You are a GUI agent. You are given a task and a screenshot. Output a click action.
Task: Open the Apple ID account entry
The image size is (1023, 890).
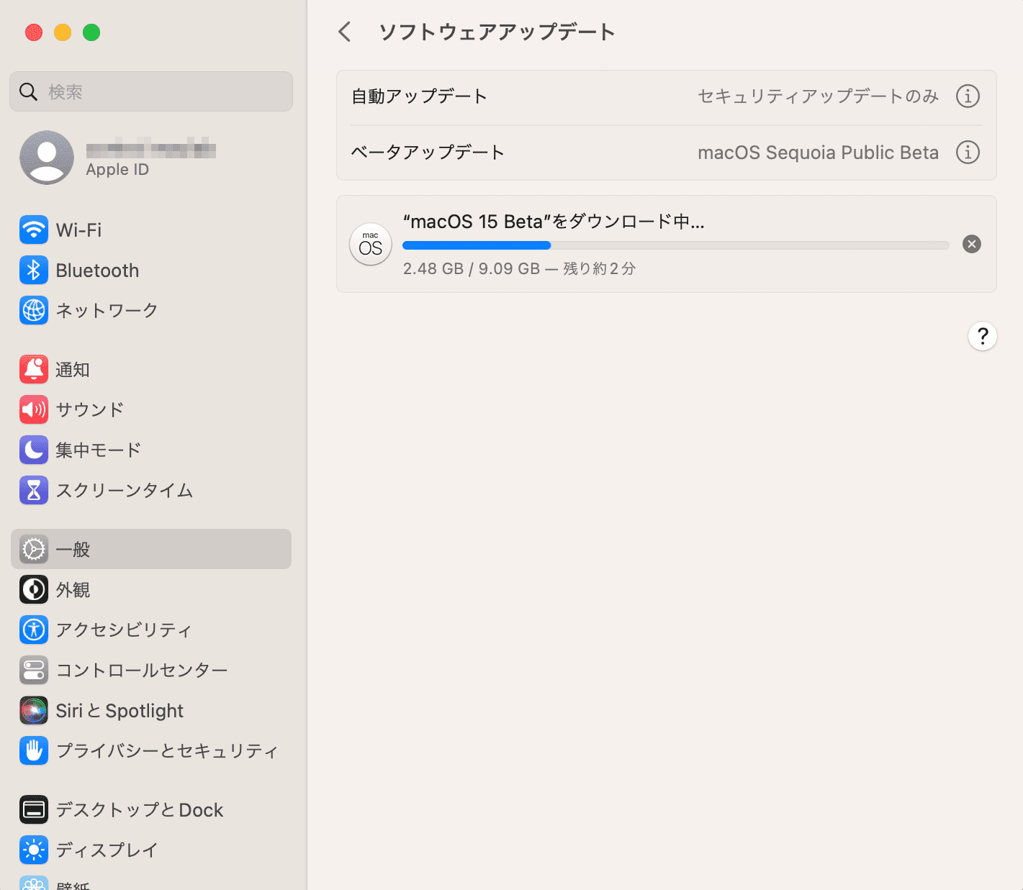click(x=151, y=158)
